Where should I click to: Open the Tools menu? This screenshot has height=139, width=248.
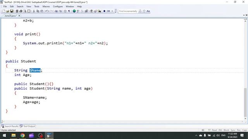[x=37, y=7]
